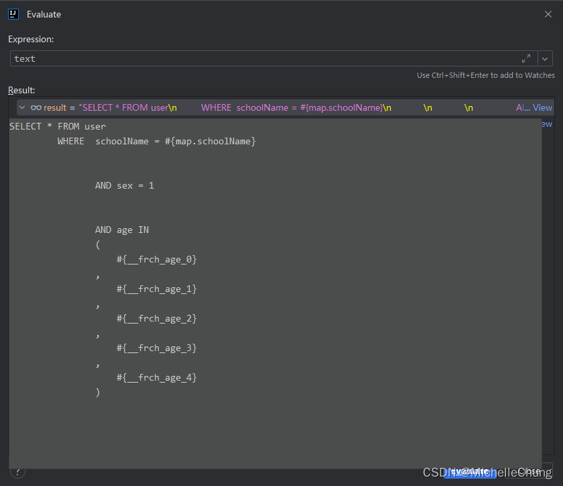Collapse the result tree node
Viewport: 563px width, 486px height.
pyautogui.click(x=22, y=107)
